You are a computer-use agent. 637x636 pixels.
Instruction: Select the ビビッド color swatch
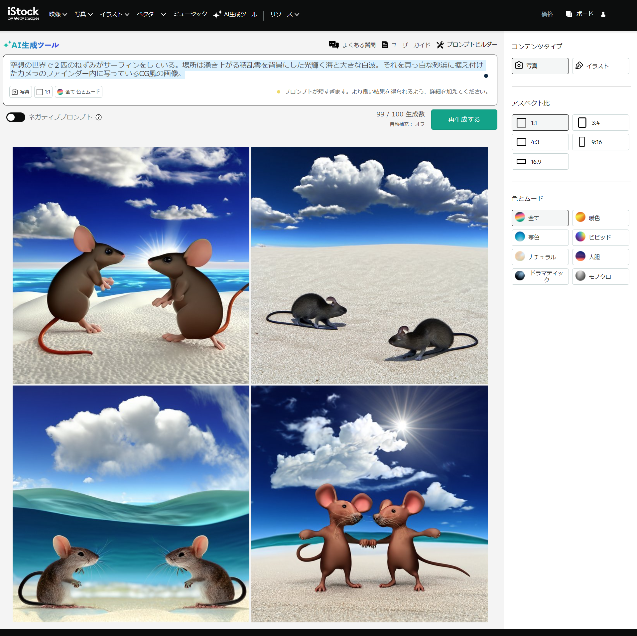point(600,238)
